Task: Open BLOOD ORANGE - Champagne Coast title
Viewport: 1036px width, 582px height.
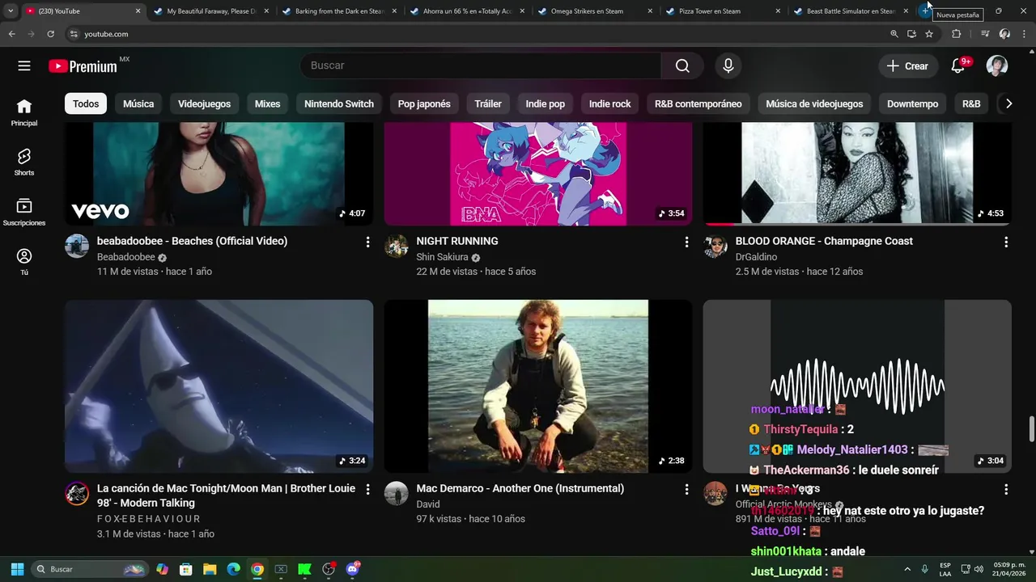Action: (824, 241)
